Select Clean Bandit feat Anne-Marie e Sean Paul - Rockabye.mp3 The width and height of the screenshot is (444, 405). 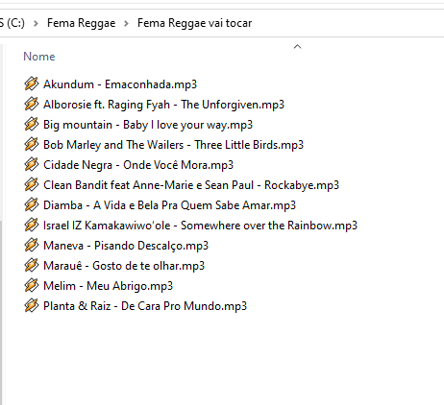(x=191, y=185)
